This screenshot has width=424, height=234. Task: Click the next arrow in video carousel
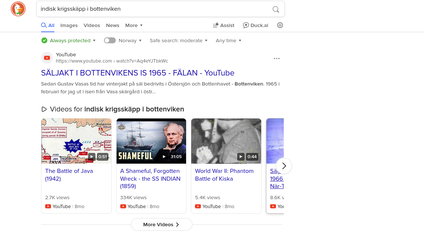[x=284, y=166]
